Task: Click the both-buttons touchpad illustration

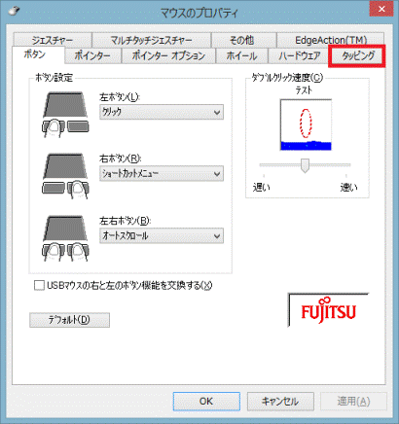Action: pos(65,238)
